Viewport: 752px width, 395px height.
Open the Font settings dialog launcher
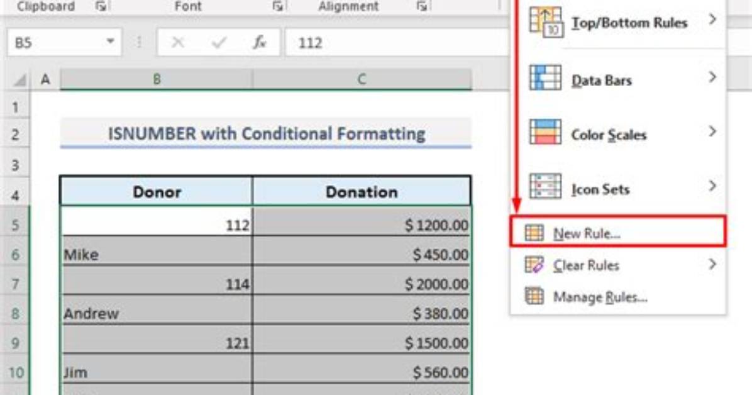(x=278, y=6)
